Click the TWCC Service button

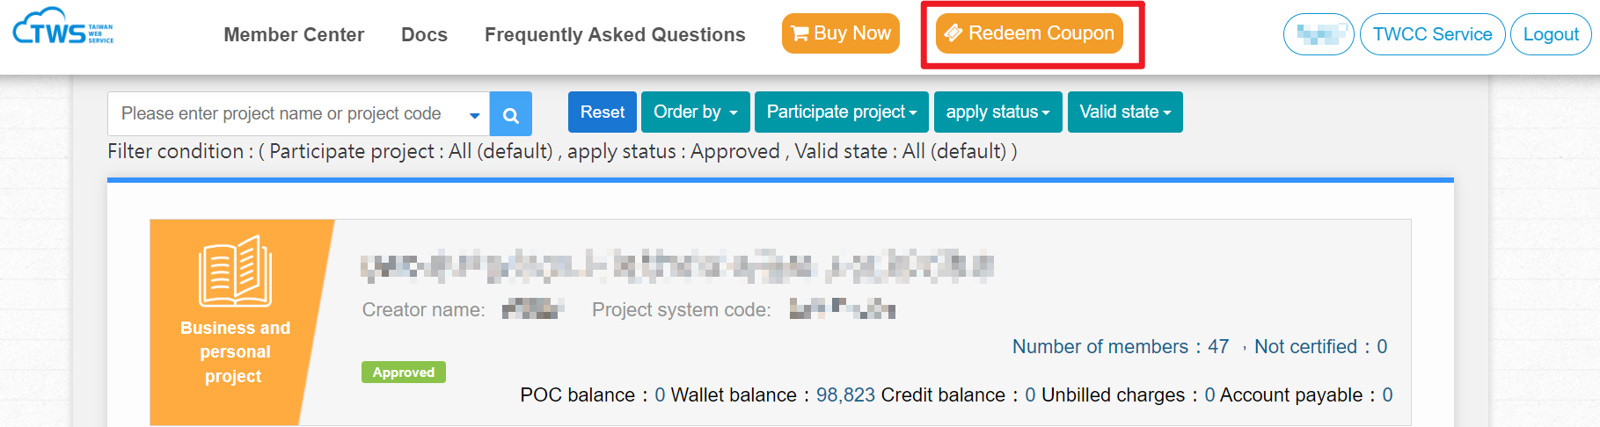click(1432, 34)
